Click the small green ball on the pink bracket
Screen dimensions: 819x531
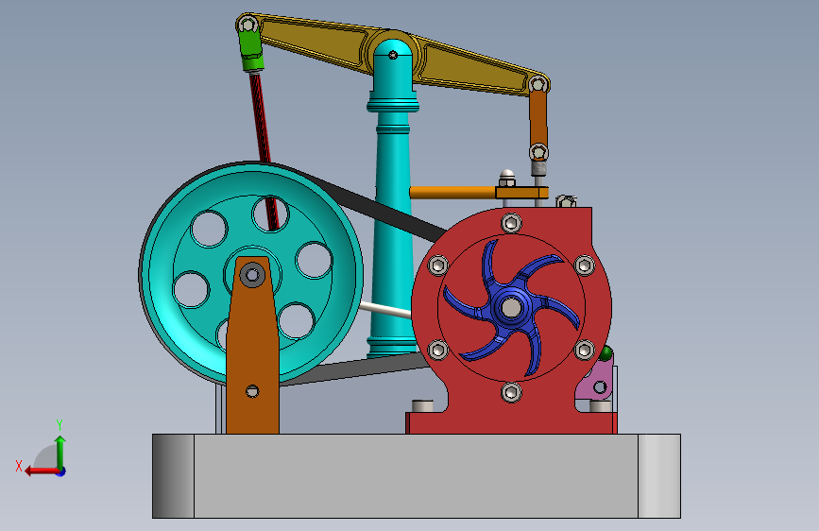[x=606, y=353]
